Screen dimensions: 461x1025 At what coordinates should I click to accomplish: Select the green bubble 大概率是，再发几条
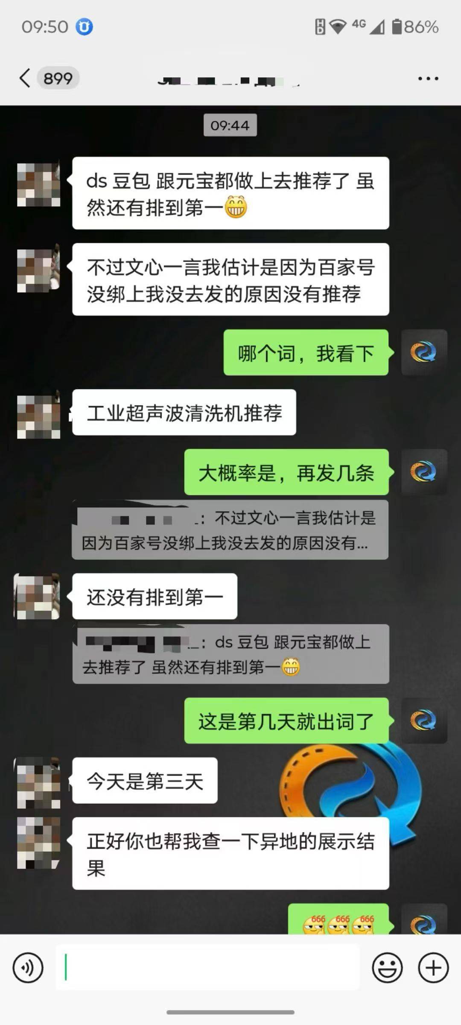coord(286,472)
